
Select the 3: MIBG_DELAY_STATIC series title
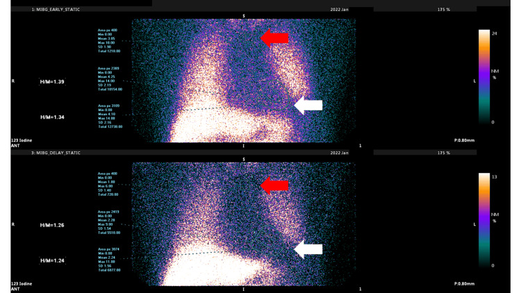pyautogui.click(x=56, y=153)
